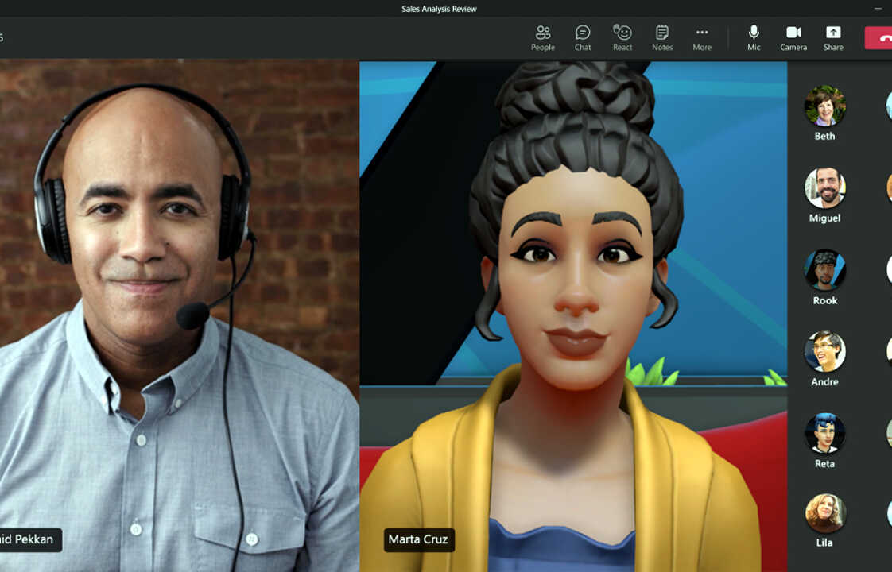This screenshot has height=572, width=892.
Task: Select Lila's participant avatar
Action: coord(825,513)
